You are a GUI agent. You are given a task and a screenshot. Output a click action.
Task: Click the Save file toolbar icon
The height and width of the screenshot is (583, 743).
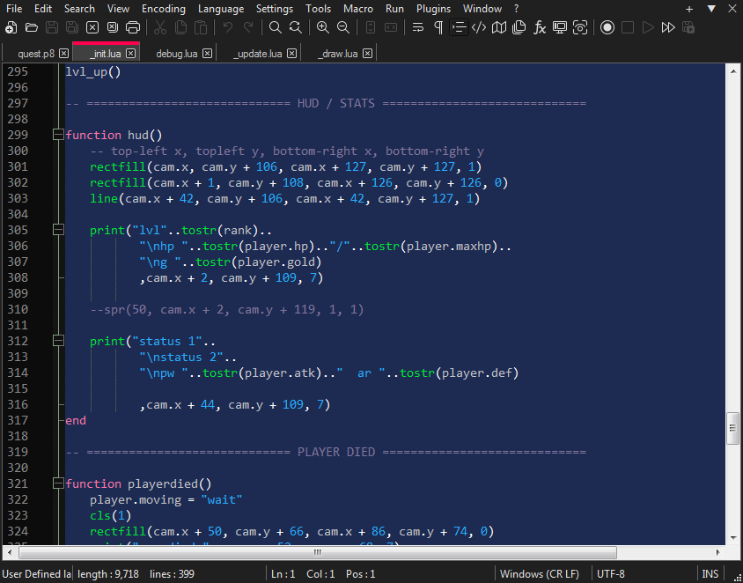52,27
